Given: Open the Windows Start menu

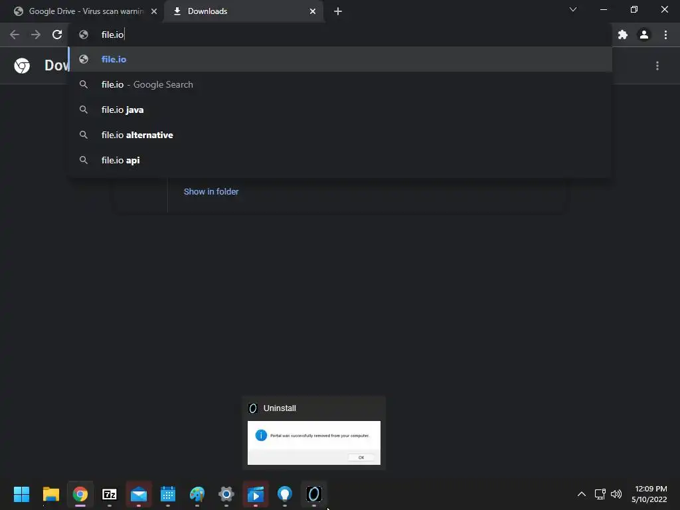Looking at the screenshot, I should 22,494.
